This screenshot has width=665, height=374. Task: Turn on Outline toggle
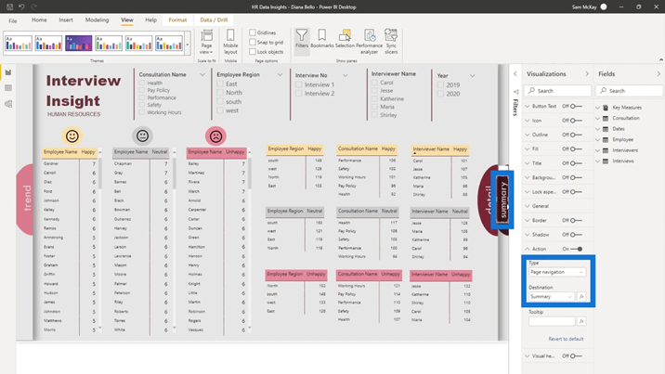tap(576, 135)
